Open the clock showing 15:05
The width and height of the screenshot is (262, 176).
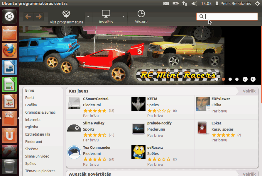(x=206, y=4)
